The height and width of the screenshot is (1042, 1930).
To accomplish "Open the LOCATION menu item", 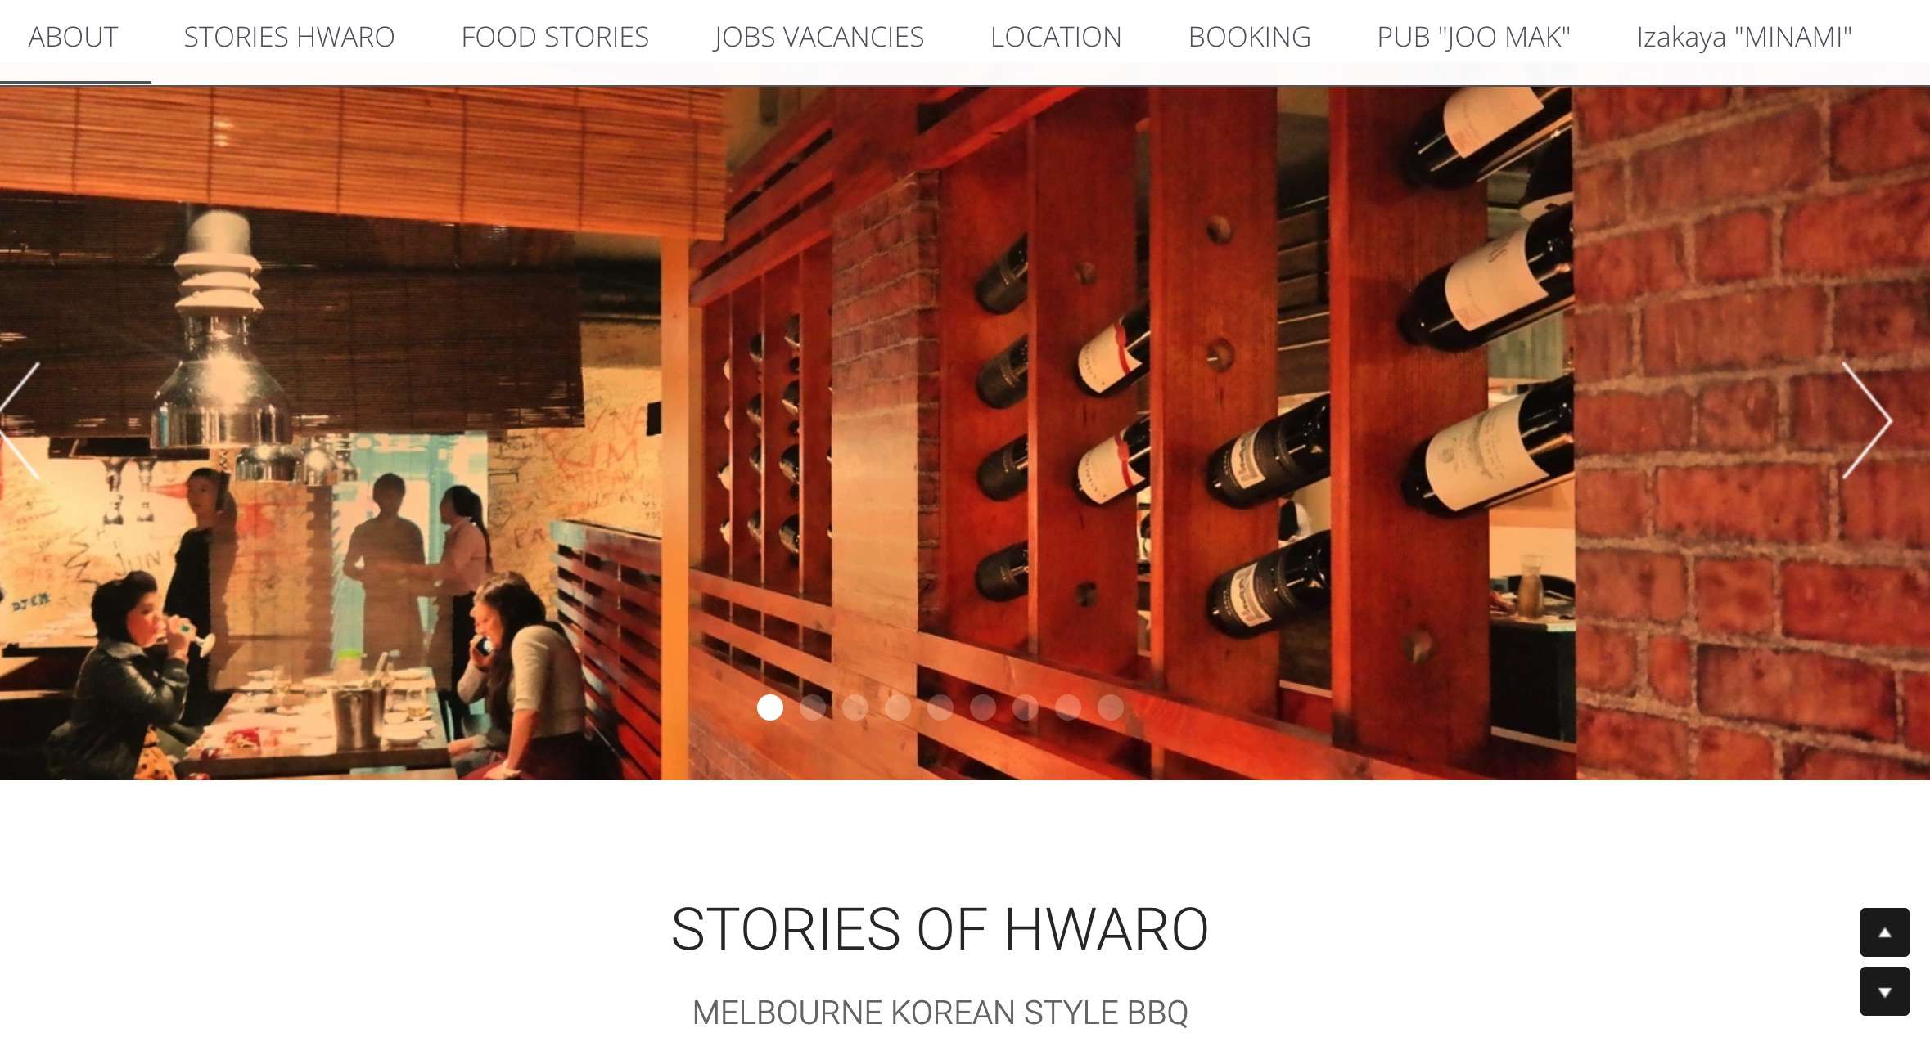I will coord(1056,38).
